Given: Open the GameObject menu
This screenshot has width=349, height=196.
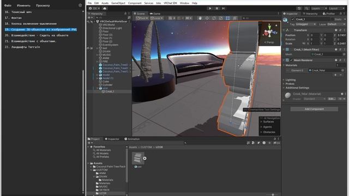Looking at the screenshot, I should point(118,3).
